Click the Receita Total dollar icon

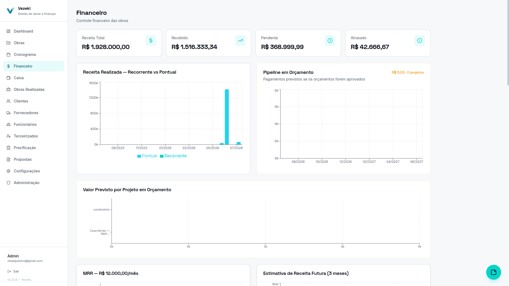[151, 41]
